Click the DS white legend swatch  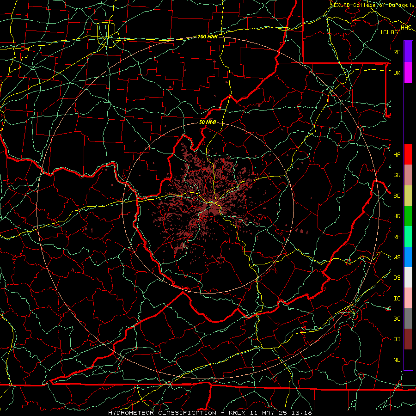click(x=408, y=277)
